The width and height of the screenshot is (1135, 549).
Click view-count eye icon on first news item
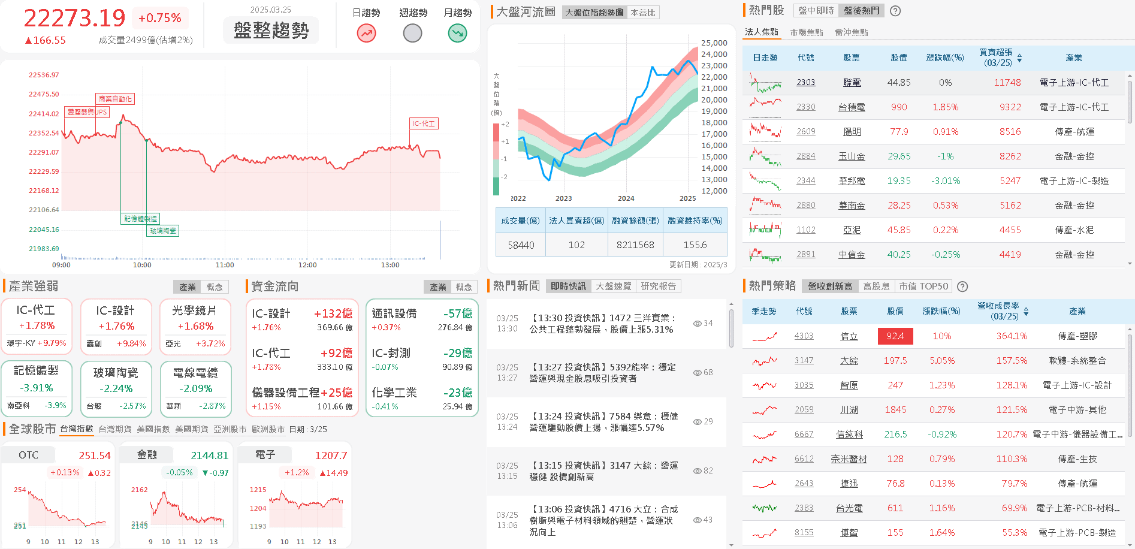pos(697,324)
